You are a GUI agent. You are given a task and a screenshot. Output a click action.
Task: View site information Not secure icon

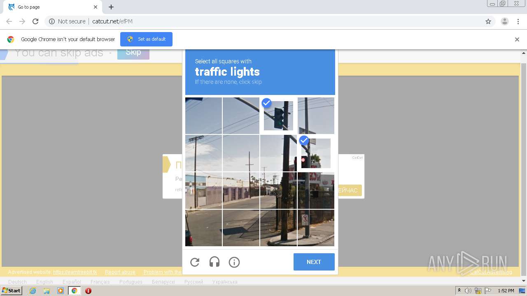(52, 21)
